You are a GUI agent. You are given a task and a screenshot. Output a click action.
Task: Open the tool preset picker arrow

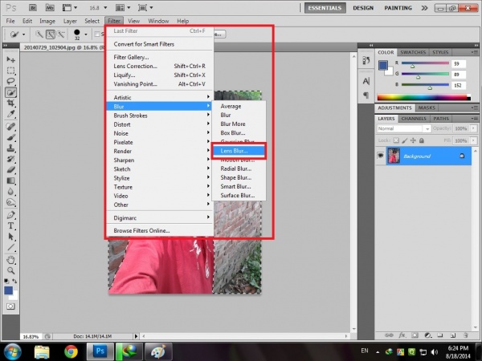[23, 34]
